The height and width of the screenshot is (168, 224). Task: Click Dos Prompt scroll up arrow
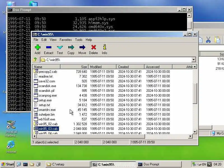point(189,15)
